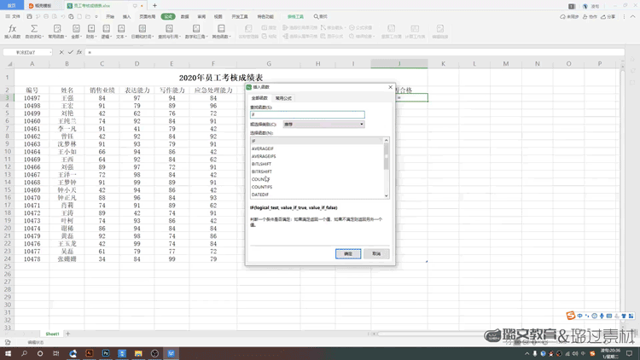Click cell containing 10497
Image resolution: width=640 pixels, height=360 pixels.
[32, 98]
